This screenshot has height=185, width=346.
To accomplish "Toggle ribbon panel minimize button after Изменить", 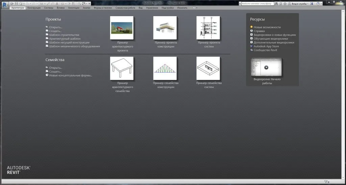I will [x=195, y=8].
